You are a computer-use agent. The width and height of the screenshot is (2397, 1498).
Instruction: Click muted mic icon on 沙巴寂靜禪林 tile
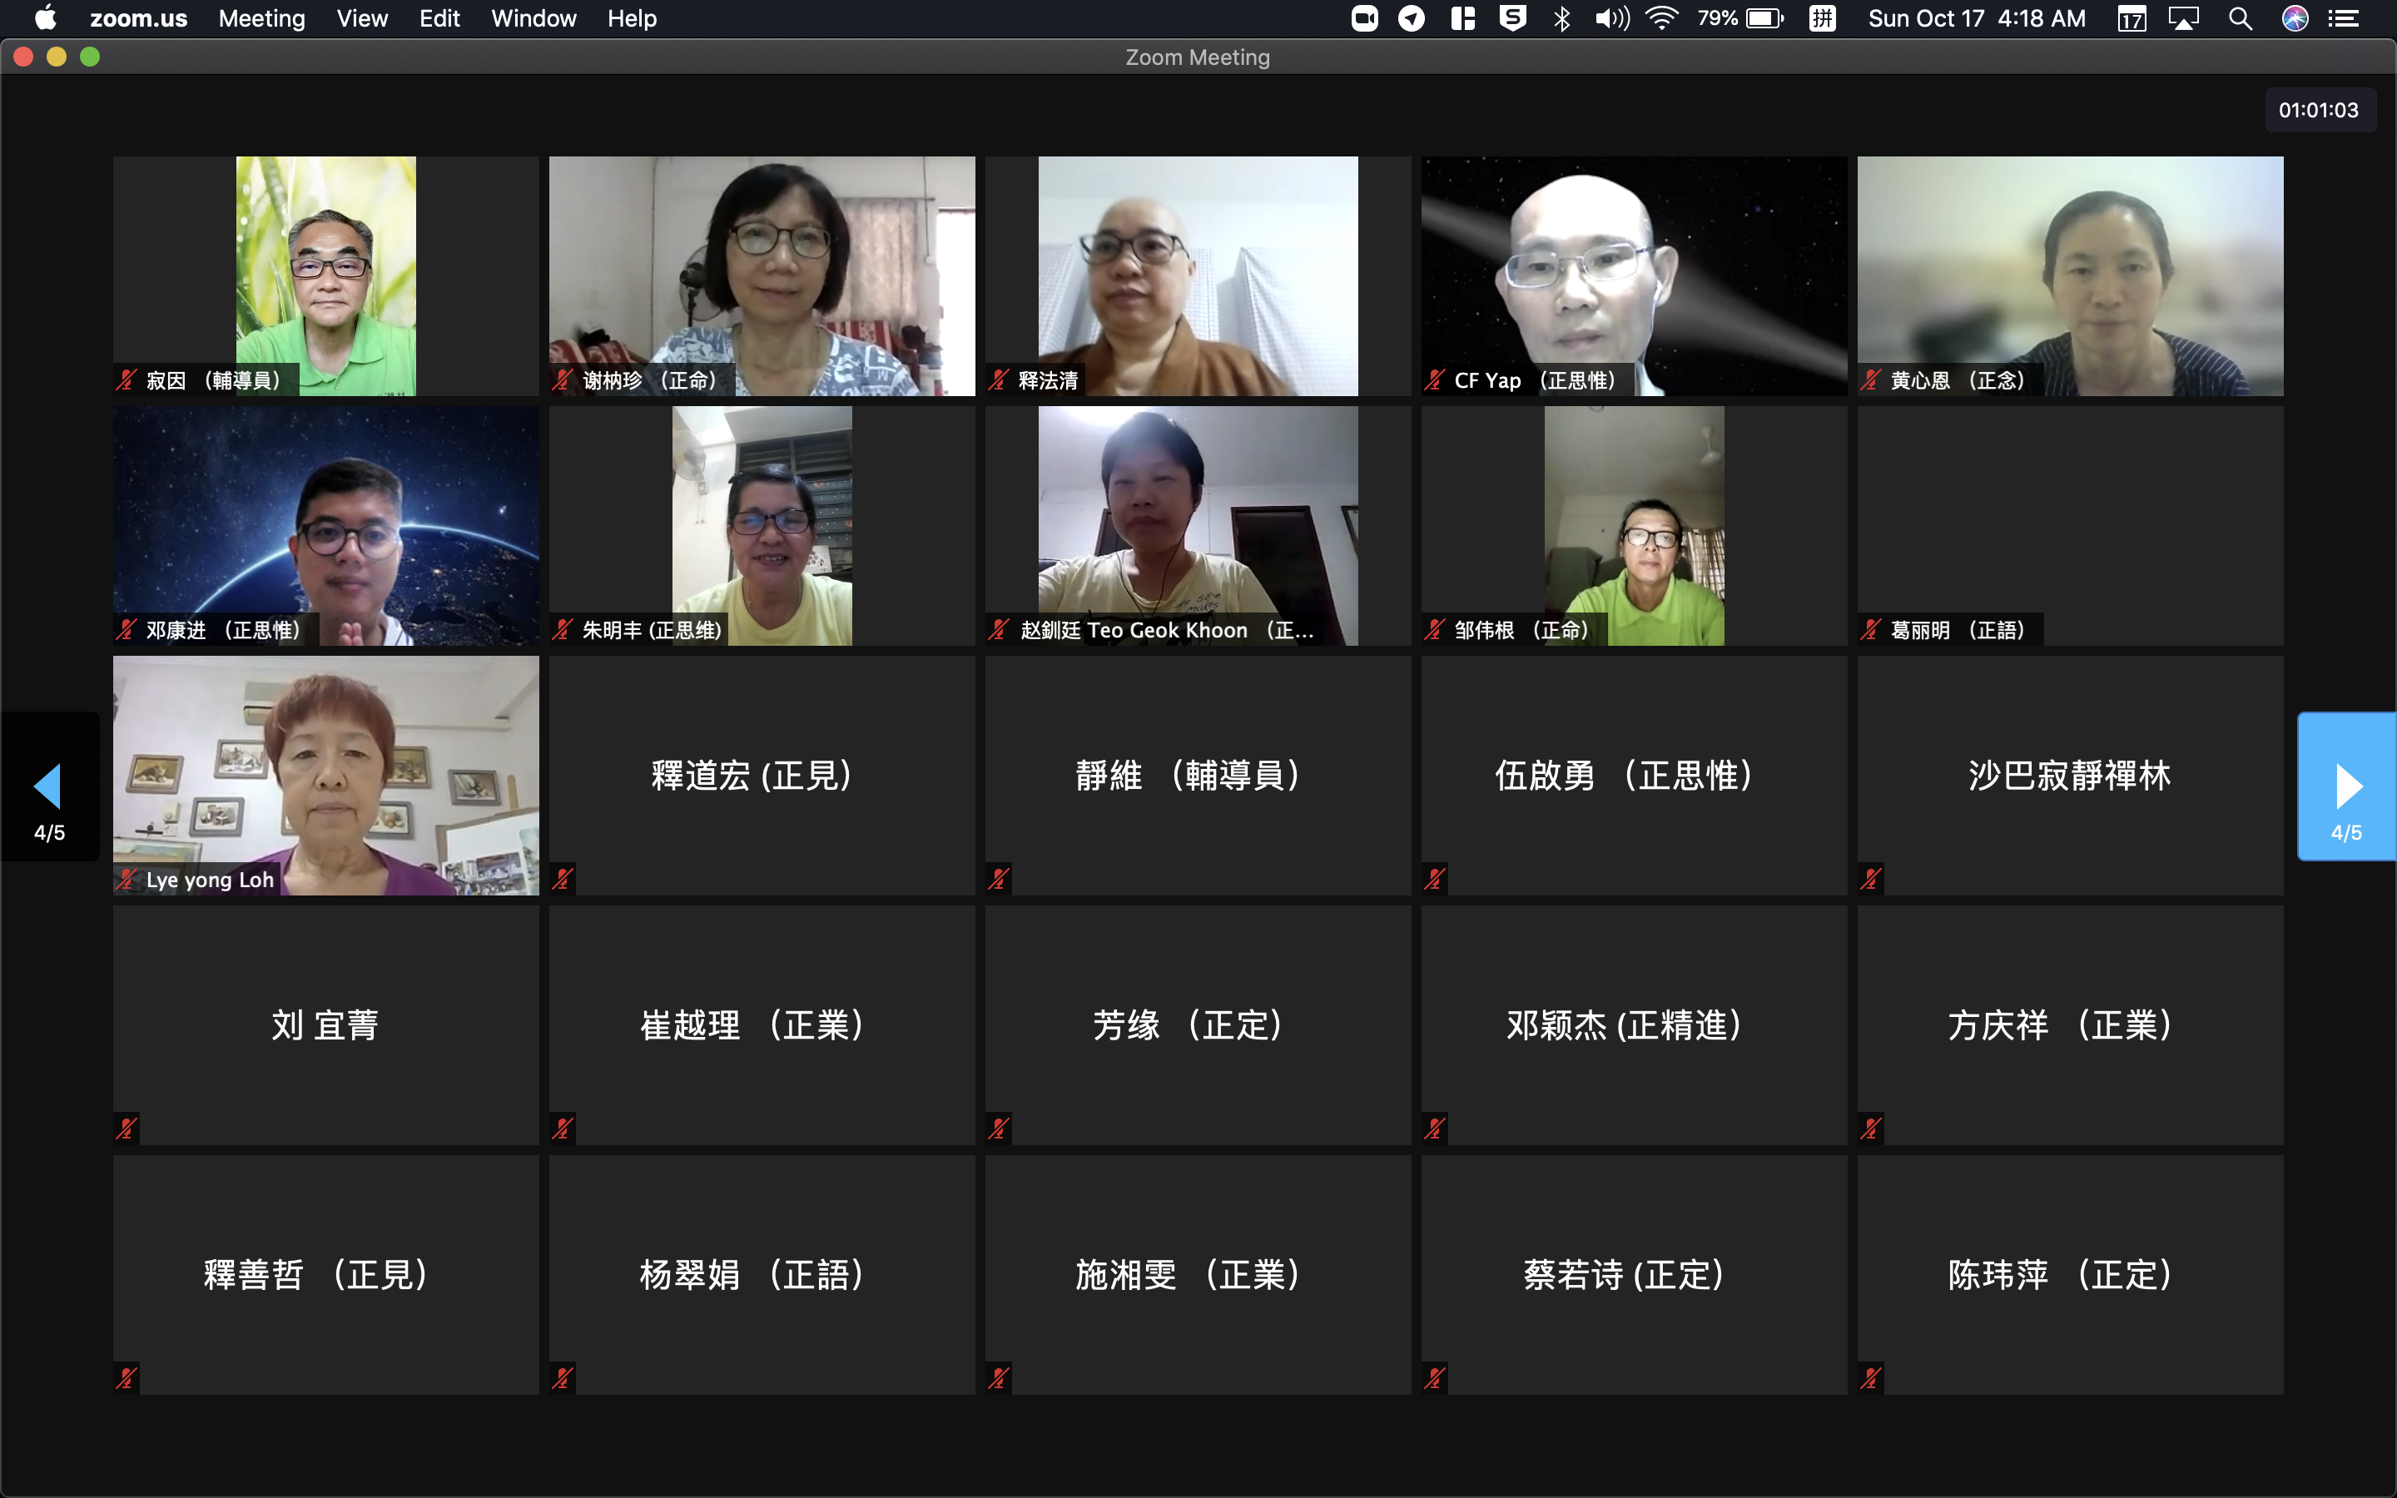pos(1870,879)
